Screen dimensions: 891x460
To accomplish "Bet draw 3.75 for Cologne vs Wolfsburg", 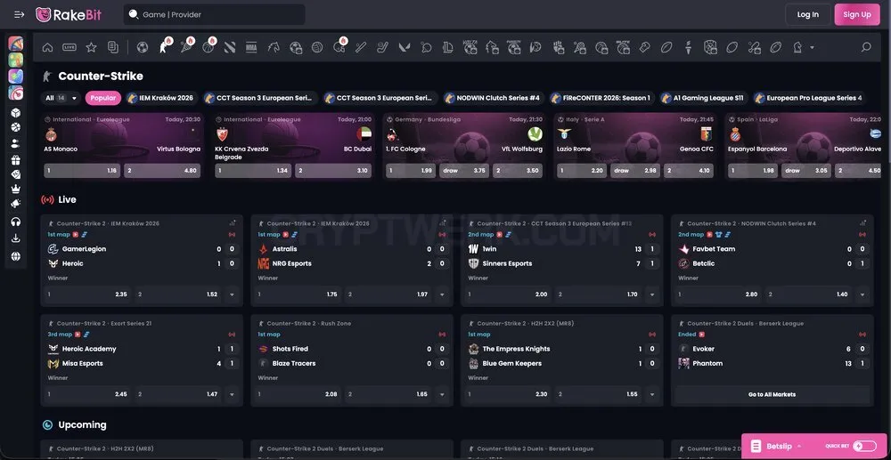I will (x=463, y=171).
